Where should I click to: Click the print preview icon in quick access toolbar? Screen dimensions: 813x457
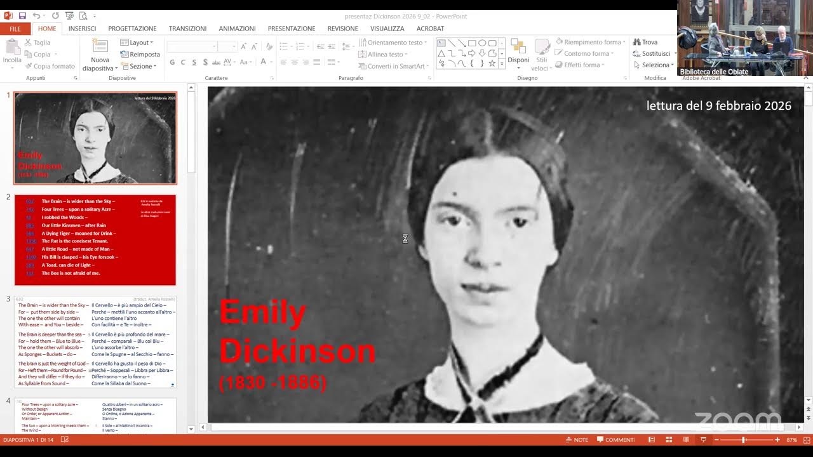83,16
